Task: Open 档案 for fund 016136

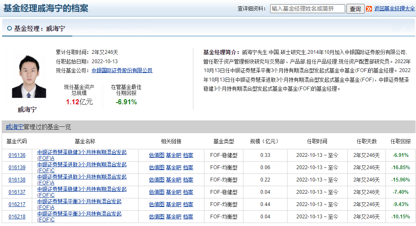Action: point(188,155)
